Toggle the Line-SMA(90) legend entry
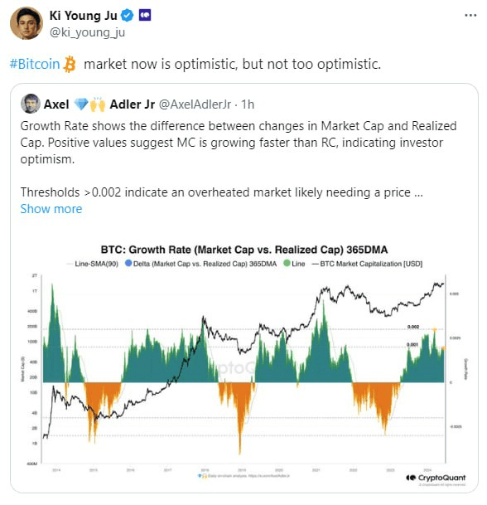The width and height of the screenshot is (487, 505). coord(92,264)
